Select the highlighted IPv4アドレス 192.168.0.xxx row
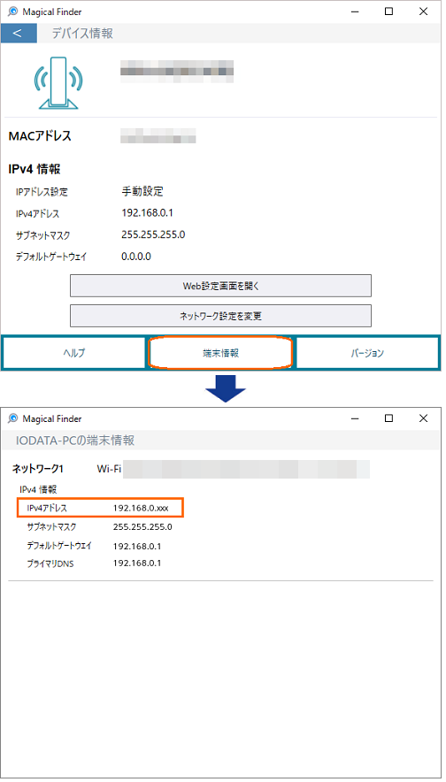This screenshot has height=782, width=446. point(101,508)
